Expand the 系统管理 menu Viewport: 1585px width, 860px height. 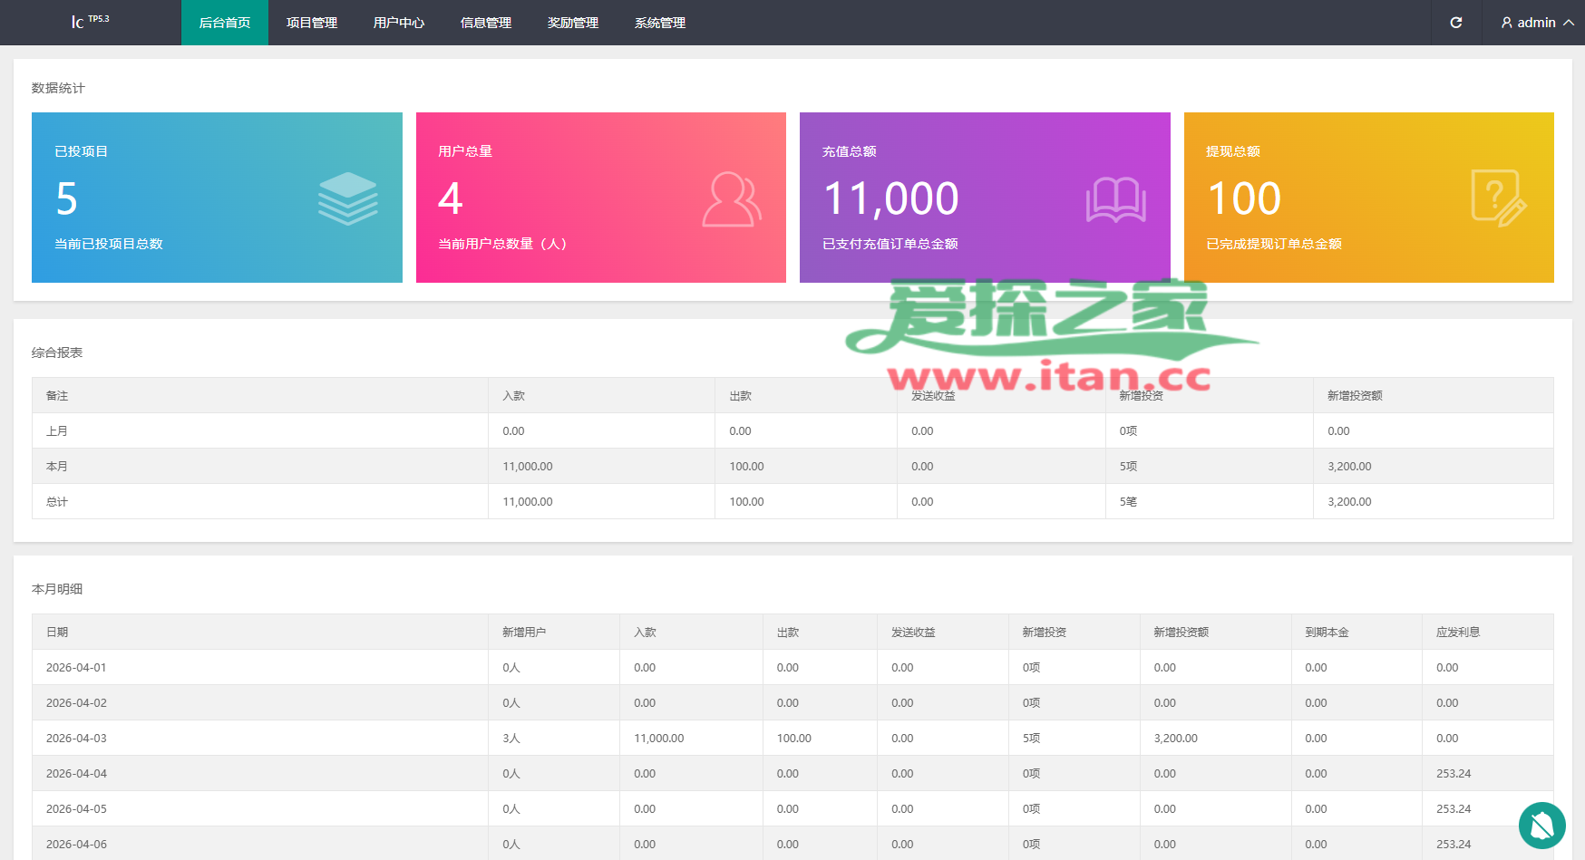(x=660, y=23)
